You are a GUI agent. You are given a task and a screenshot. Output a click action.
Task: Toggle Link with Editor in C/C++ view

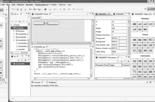tap(27, 21)
